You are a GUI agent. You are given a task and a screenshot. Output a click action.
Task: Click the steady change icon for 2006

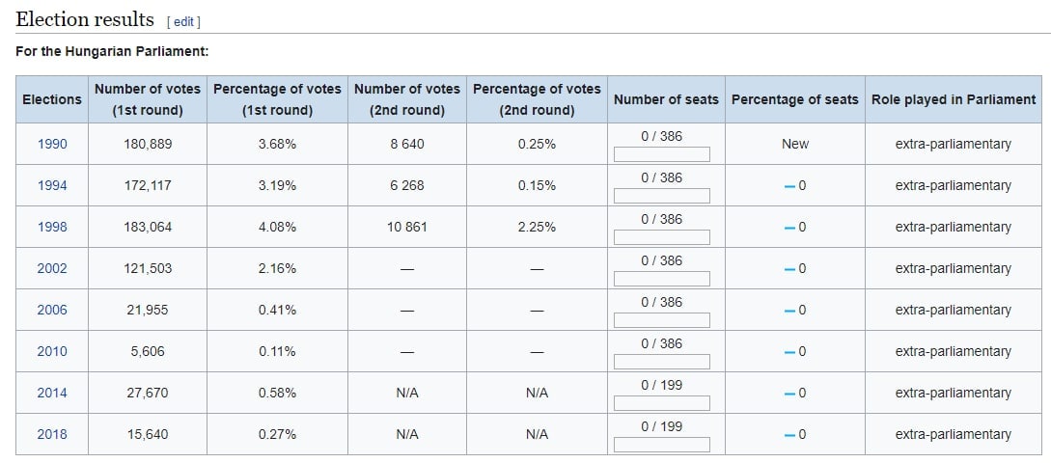[x=789, y=311]
